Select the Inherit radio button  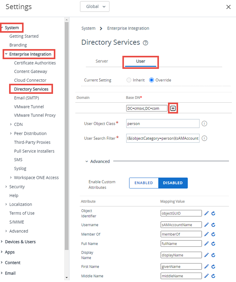[129, 80]
